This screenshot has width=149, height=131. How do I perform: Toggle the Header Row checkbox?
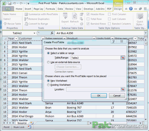point(88,14)
